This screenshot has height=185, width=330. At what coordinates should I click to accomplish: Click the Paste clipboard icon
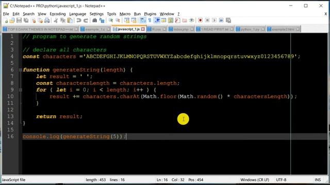[x=70, y=21]
